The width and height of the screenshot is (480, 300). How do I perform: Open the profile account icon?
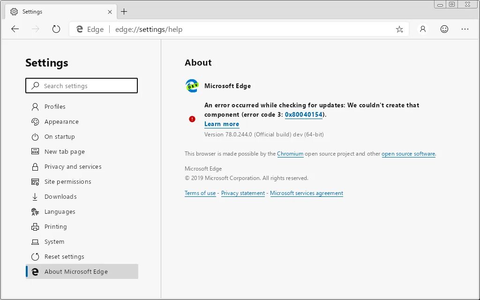(x=423, y=29)
